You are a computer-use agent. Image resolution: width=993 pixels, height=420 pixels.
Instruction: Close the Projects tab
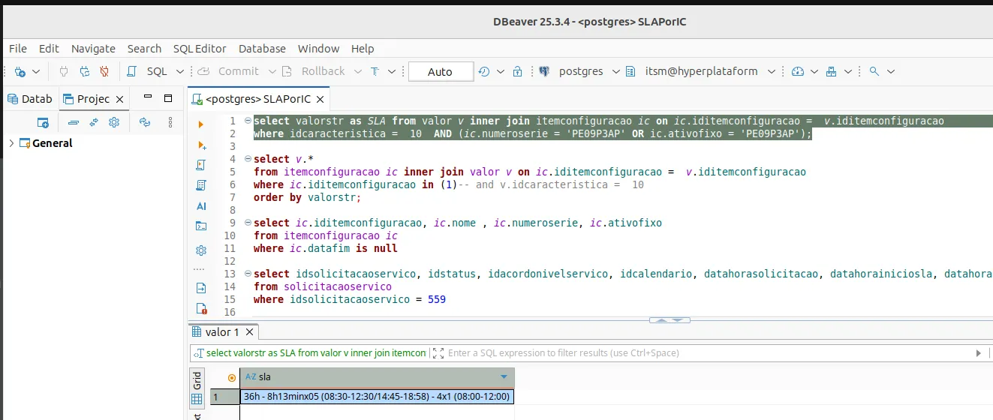tap(120, 98)
